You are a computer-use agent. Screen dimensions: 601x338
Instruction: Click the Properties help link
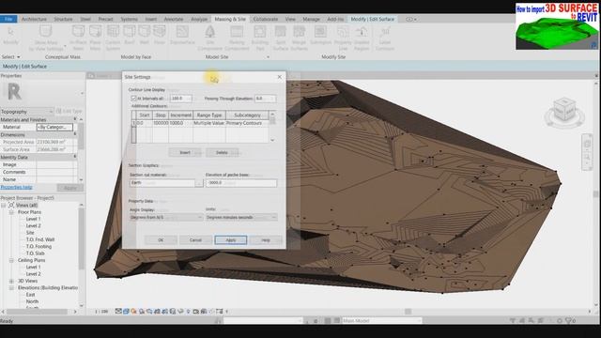point(17,188)
